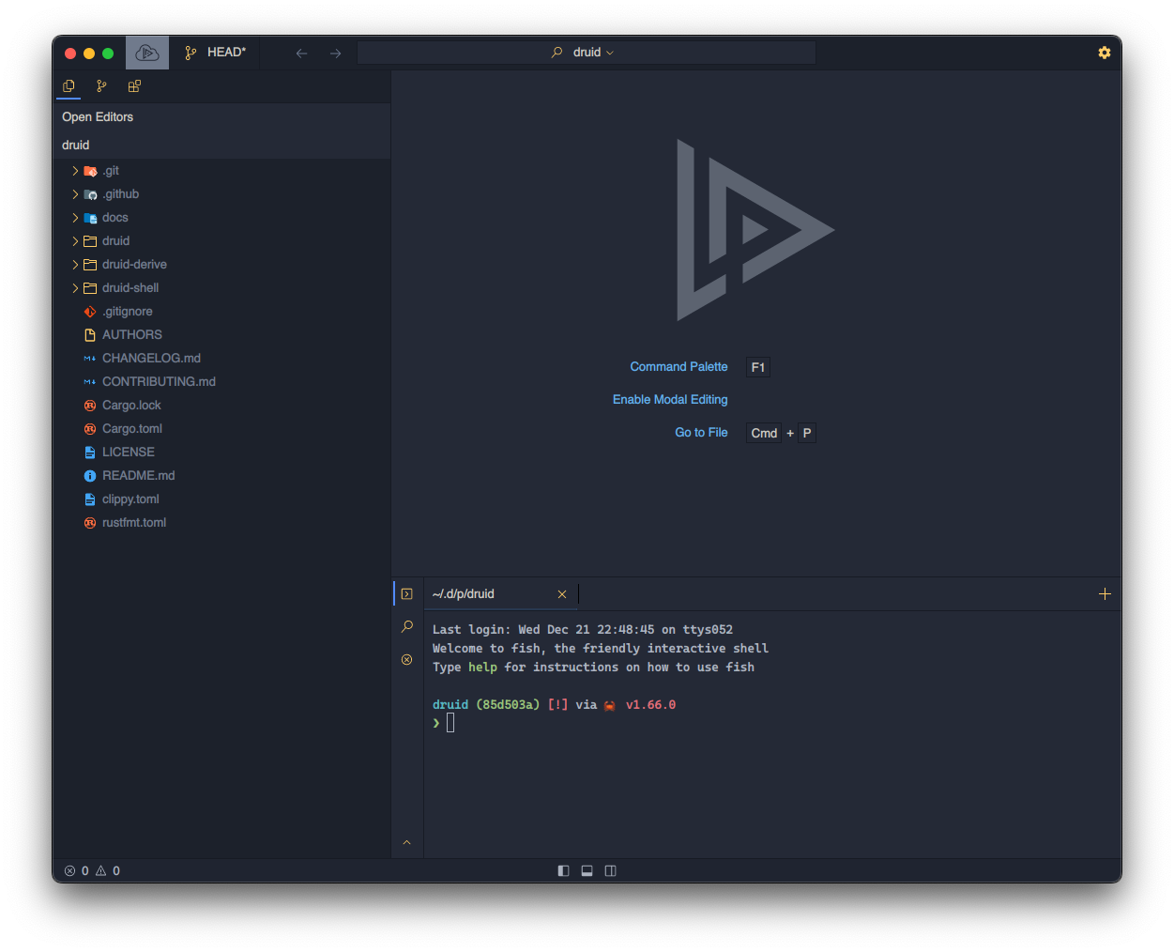
Task: Open the search panel icon beside terminal
Action: (406, 626)
